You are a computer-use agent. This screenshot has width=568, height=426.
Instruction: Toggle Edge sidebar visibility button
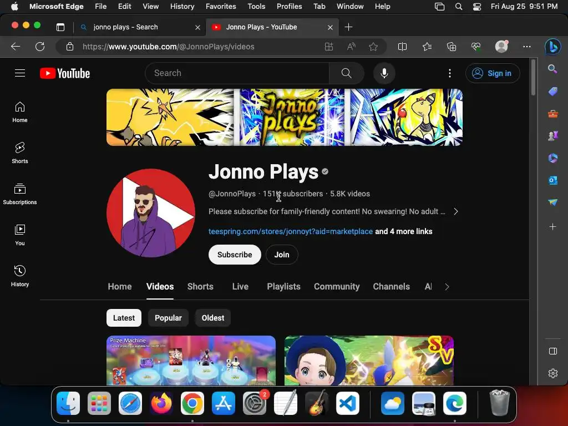click(553, 351)
